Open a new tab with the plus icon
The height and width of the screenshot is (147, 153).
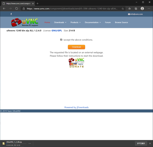point(37,4)
